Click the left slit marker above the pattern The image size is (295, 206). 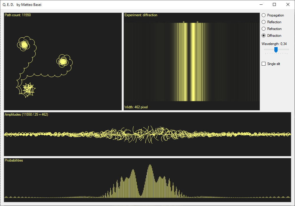point(183,22)
